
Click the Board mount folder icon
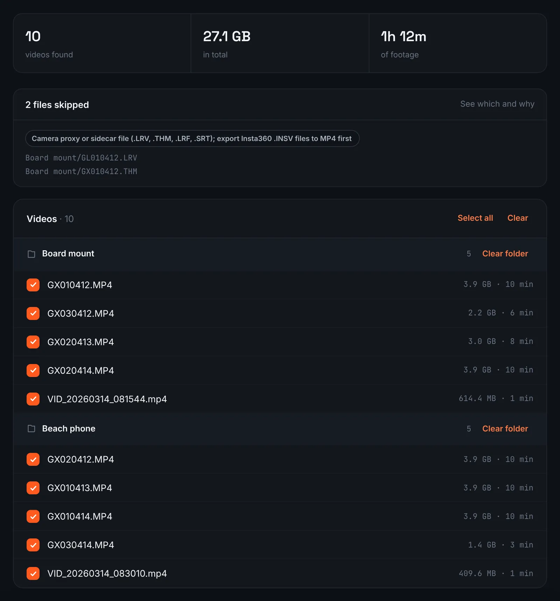coord(31,254)
